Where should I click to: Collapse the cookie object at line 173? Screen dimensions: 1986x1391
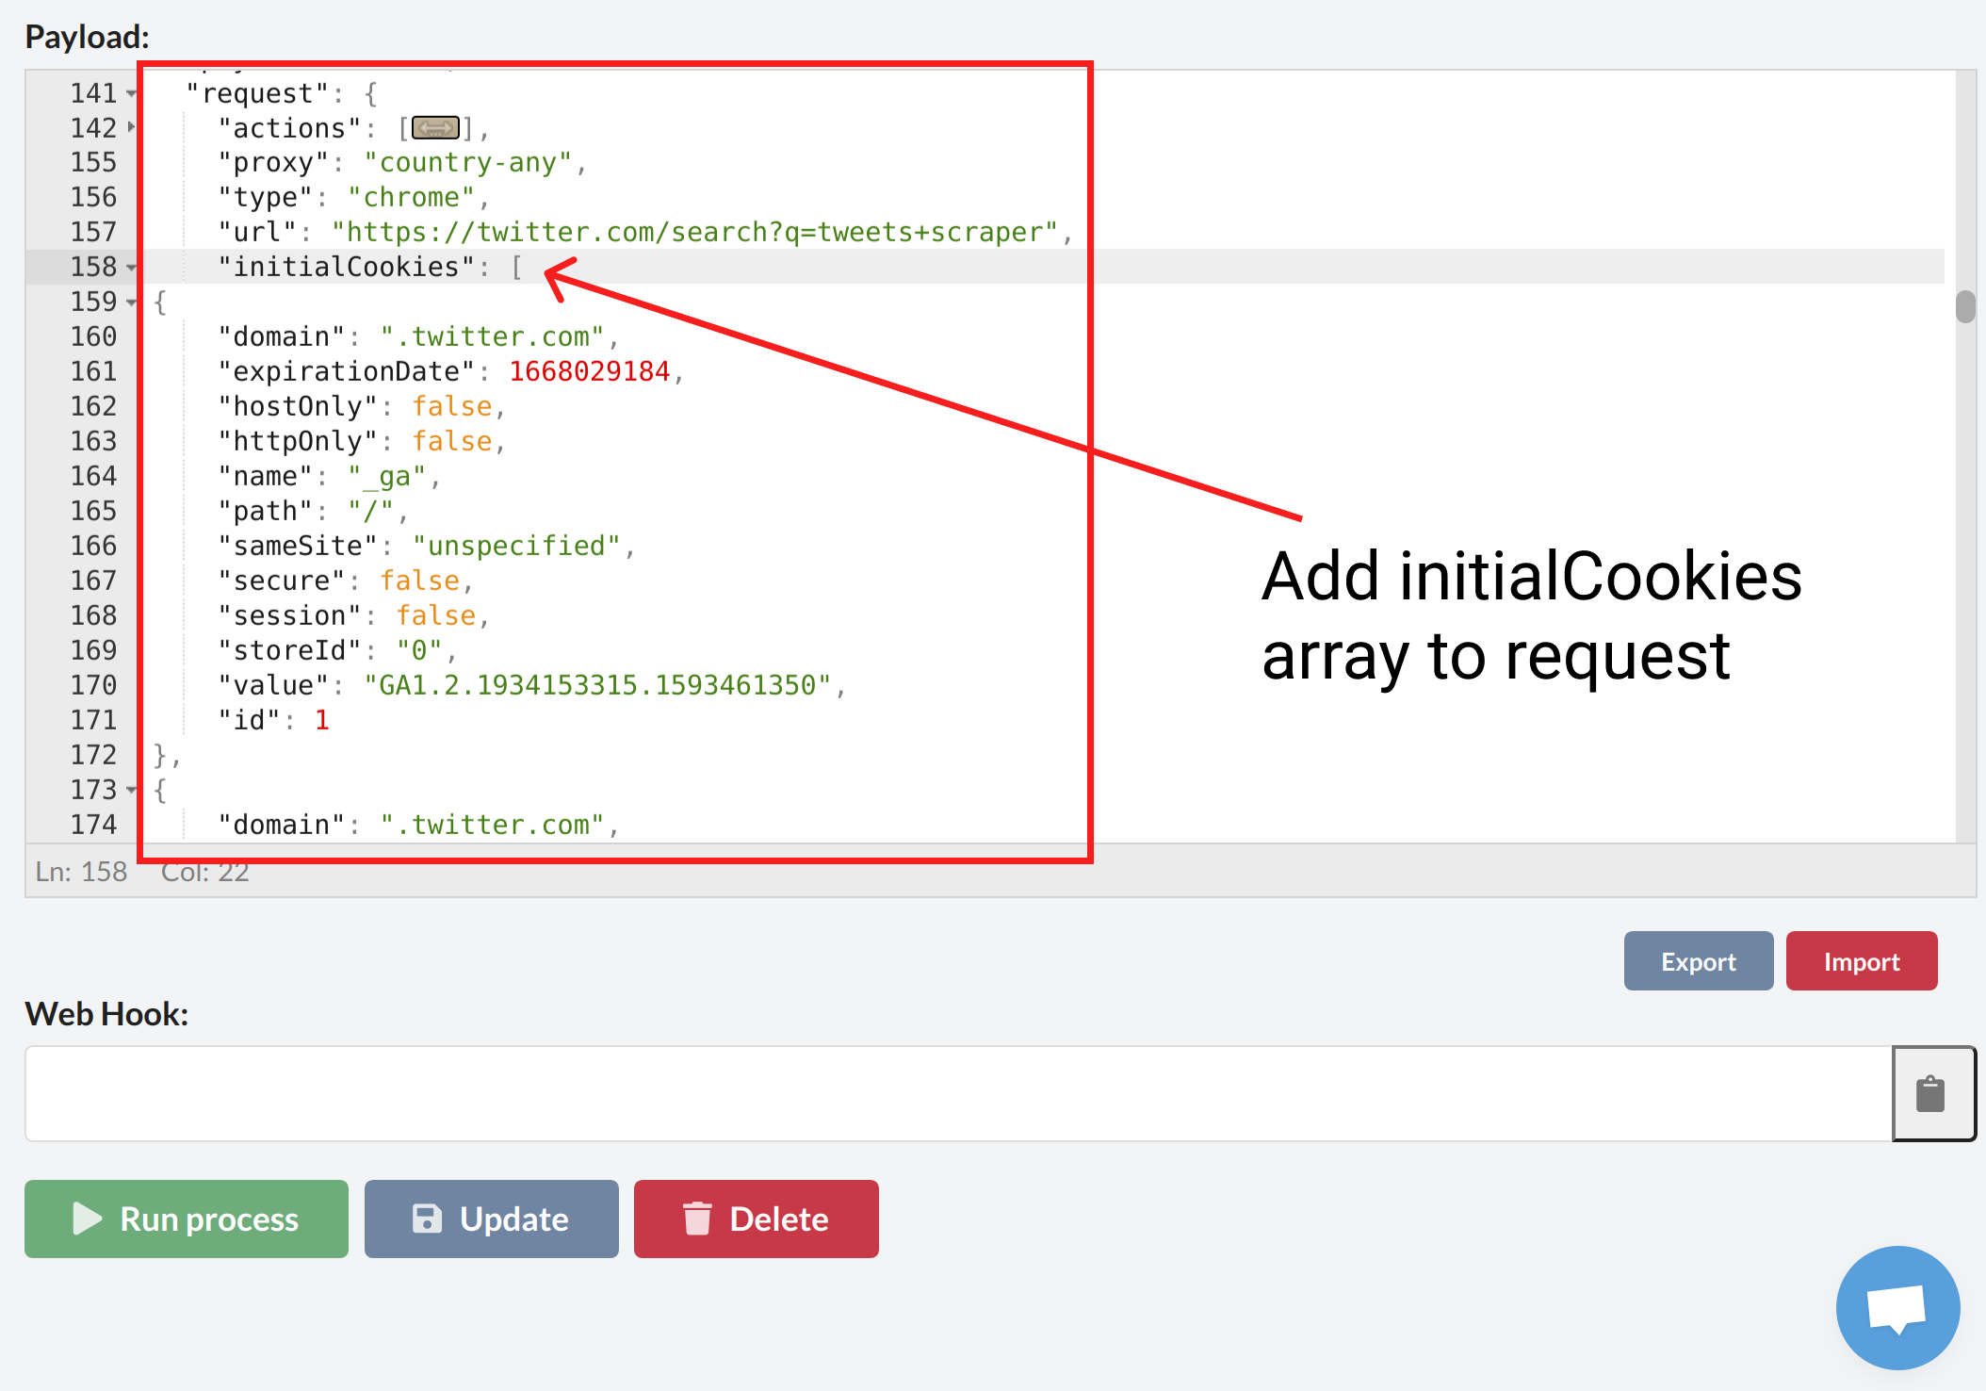pyautogui.click(x=132, y=791)
